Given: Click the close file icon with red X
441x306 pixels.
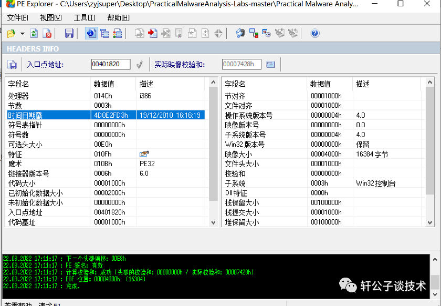Looking at the screenshot, I should click(47, 34).
